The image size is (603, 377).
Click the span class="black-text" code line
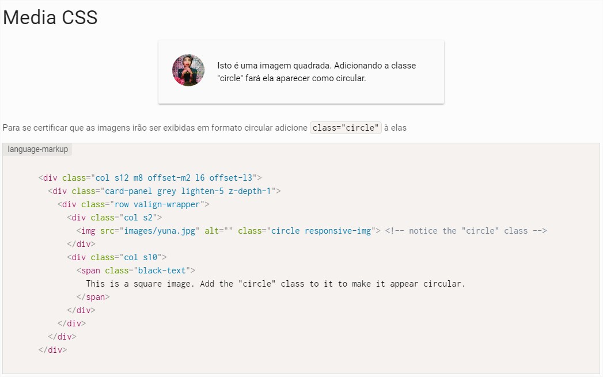(x=136, y=271)
